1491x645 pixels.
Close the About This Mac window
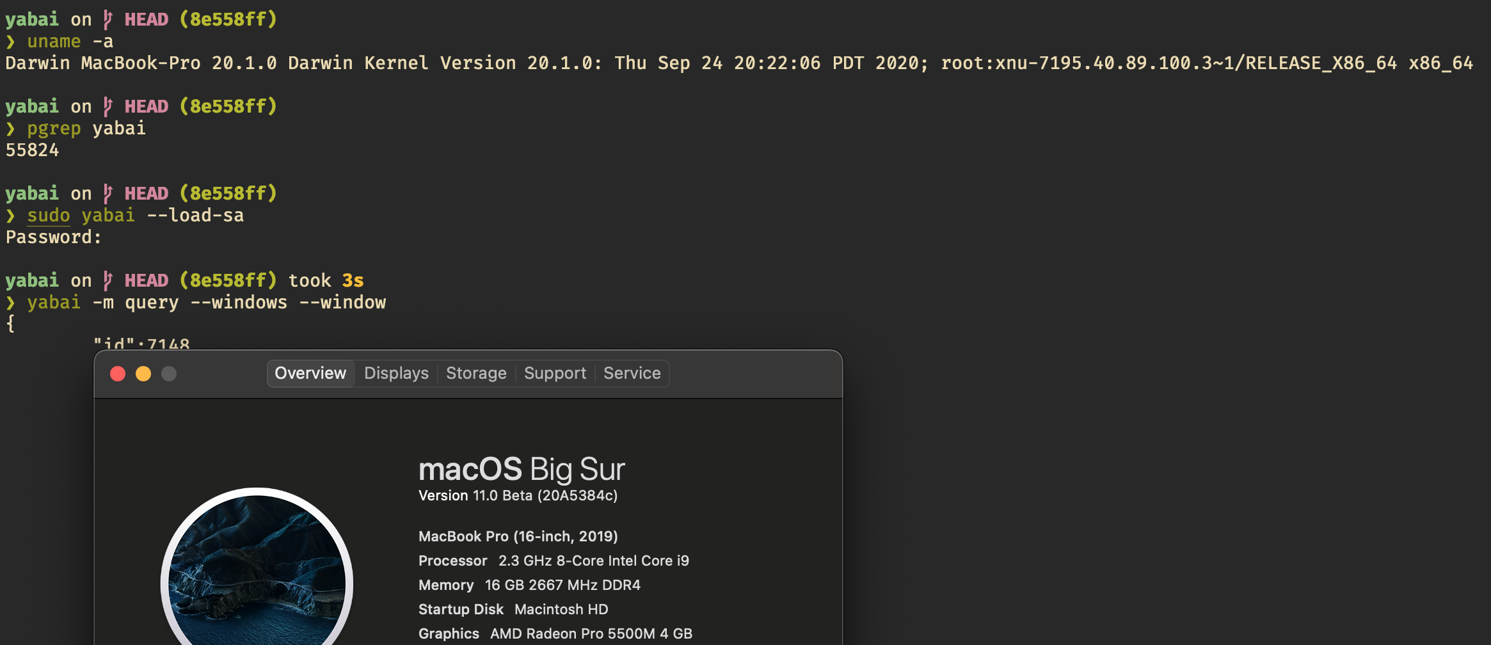118,374
